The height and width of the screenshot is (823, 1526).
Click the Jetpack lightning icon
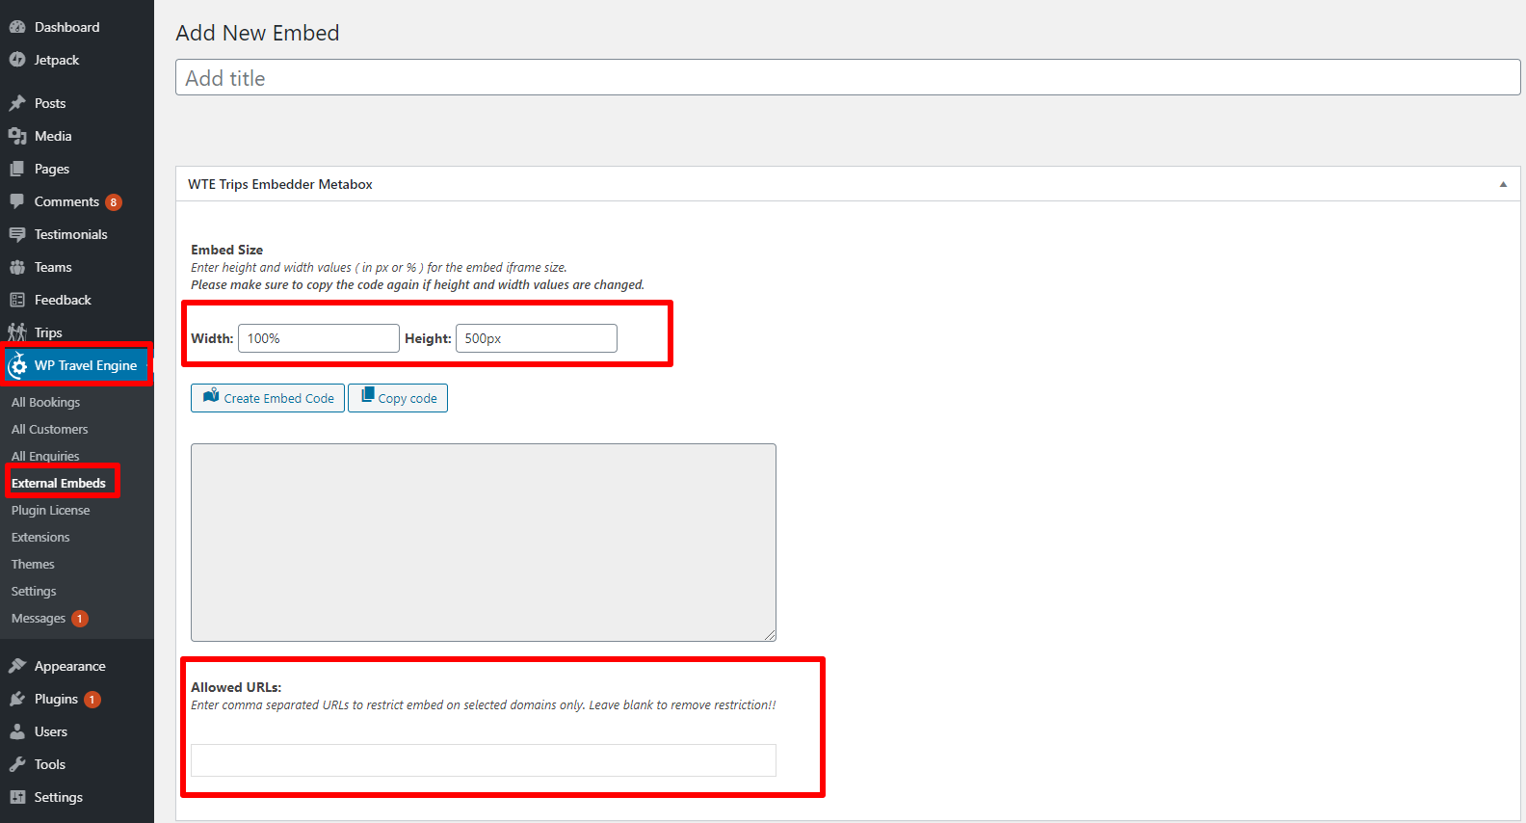pyautogui.click(x=17, y=60)
